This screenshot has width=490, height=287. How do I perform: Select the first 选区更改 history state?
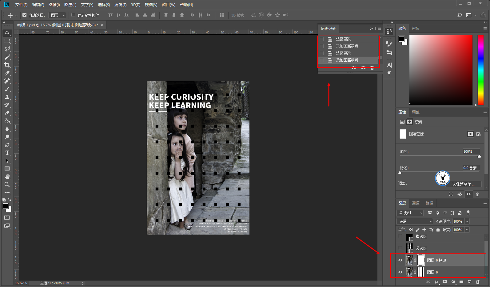[343, 39]
